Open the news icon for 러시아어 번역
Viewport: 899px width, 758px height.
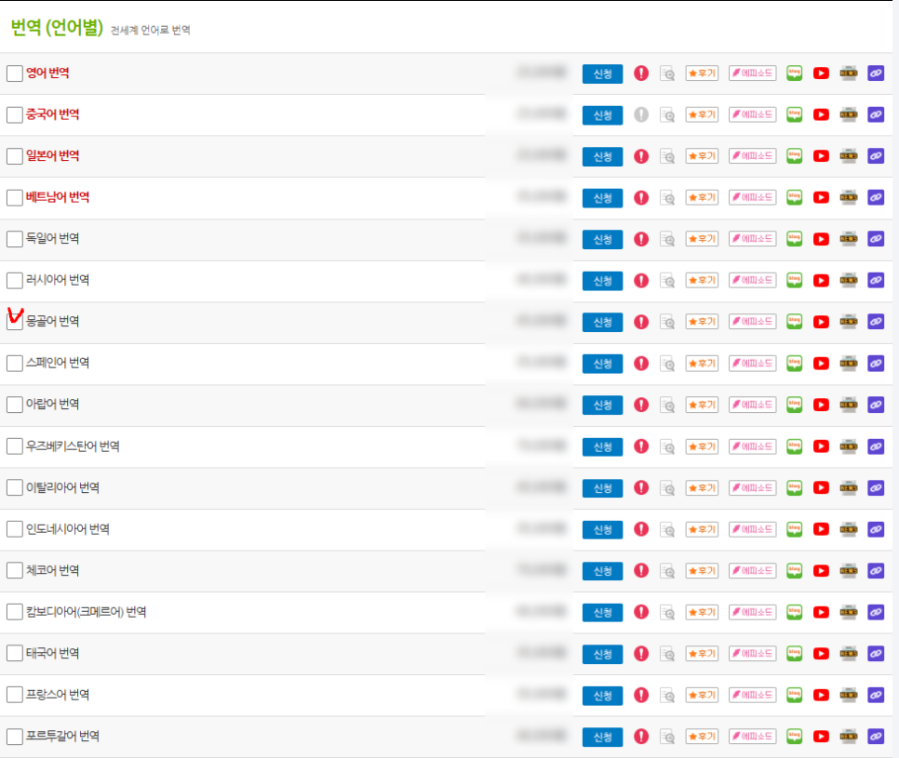coord(849,280)
